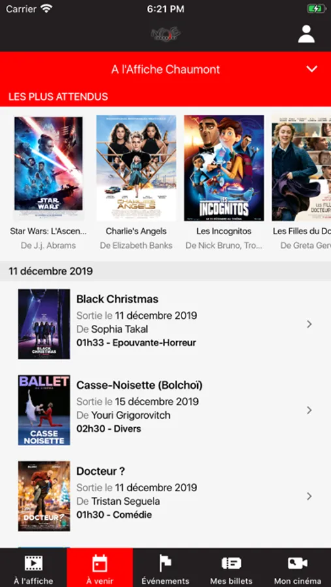Open the Événements flag icon
Viewport: 331px width, 587px height.
[x=165, y=563]
